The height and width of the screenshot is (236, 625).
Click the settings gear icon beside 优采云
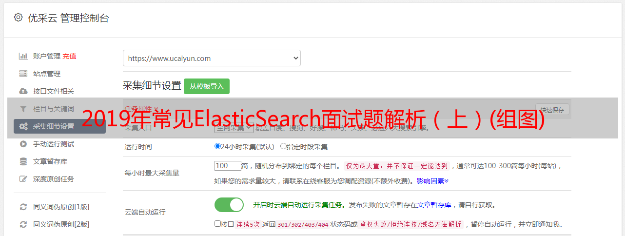[x=18, y=18]
